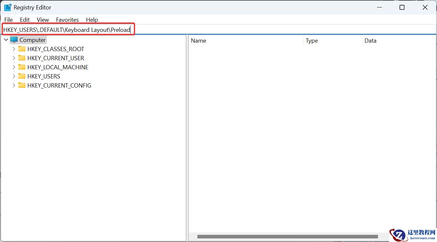This screenshot has height=242, width=437.
Task: Click the Computer icon in the tree
Action: [14, 40]
